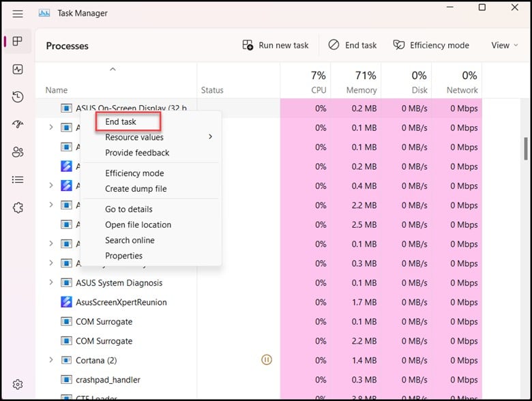Click the Cortana (2) process icon

66,360
